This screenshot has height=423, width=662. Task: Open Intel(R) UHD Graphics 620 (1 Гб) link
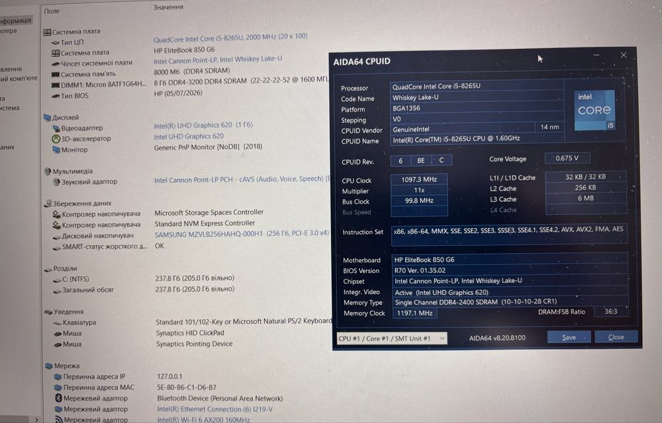point(203,126)
